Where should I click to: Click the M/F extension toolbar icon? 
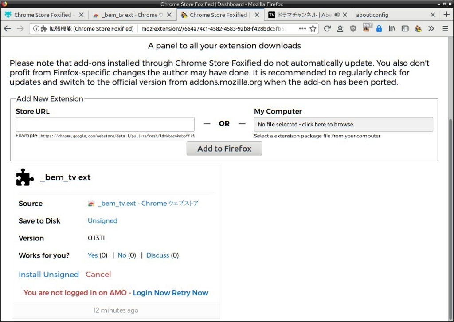pyautogui.click(x=367, y=28)
